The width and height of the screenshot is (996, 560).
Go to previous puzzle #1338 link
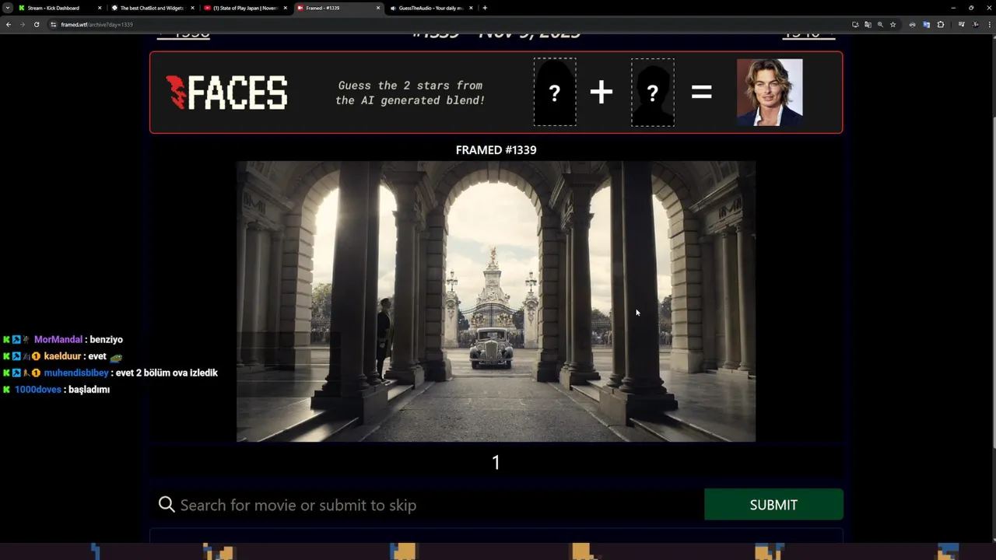click(x=184, y=35)
